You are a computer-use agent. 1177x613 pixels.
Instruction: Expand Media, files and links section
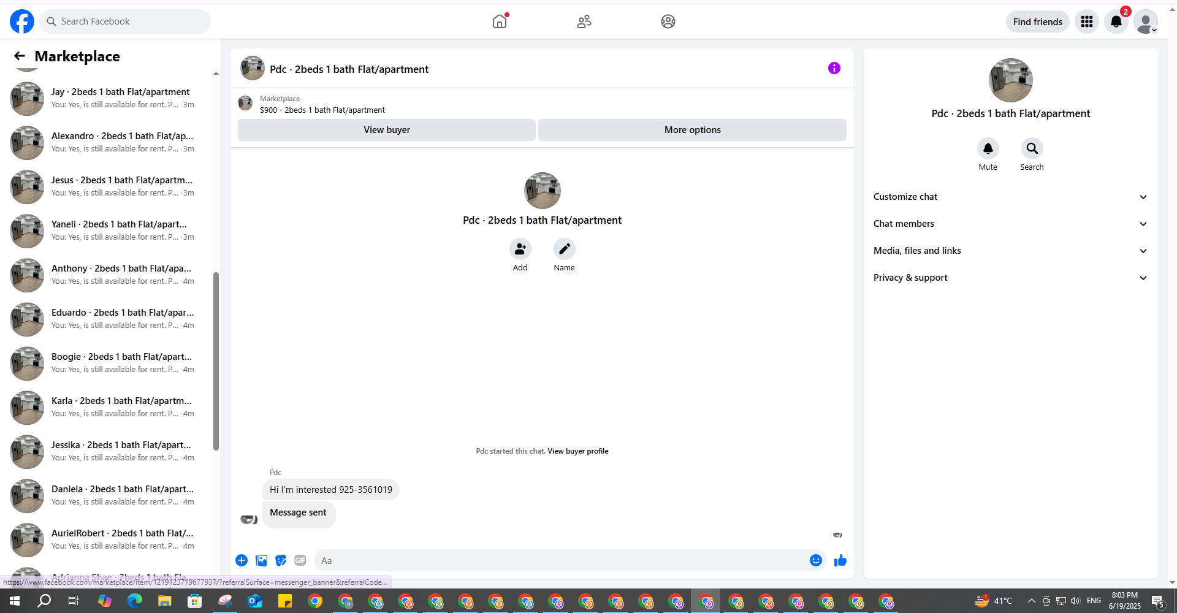[x=1011, y=251]
